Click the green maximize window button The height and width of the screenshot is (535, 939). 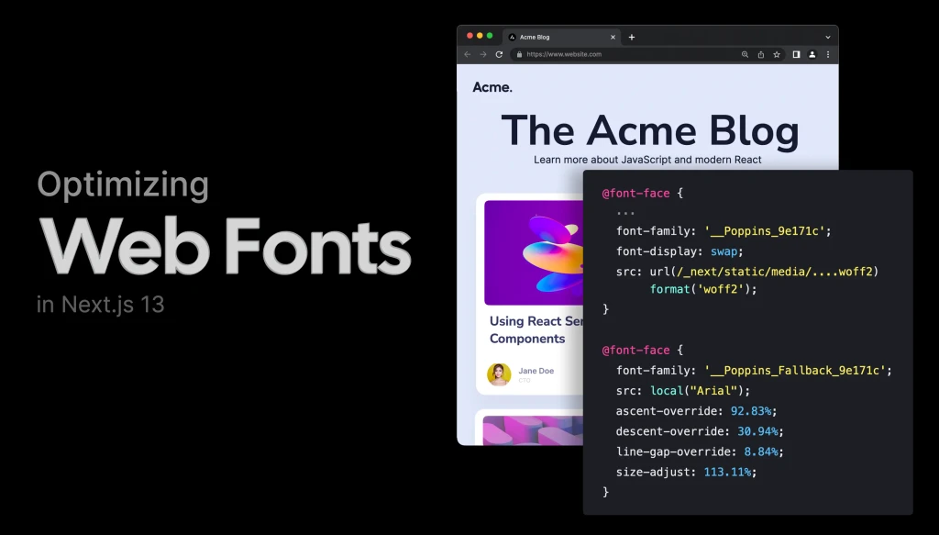[x=490, y=36]
